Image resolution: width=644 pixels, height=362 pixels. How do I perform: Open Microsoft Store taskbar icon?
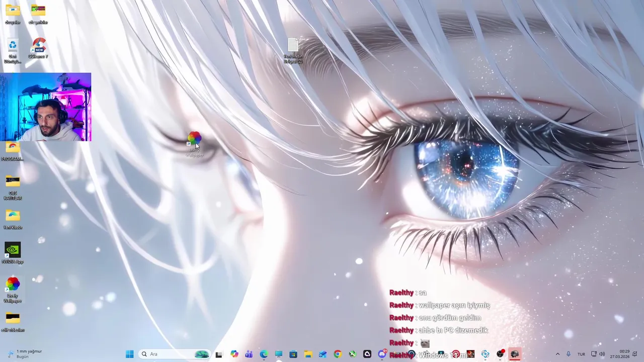tap(293, 354)
